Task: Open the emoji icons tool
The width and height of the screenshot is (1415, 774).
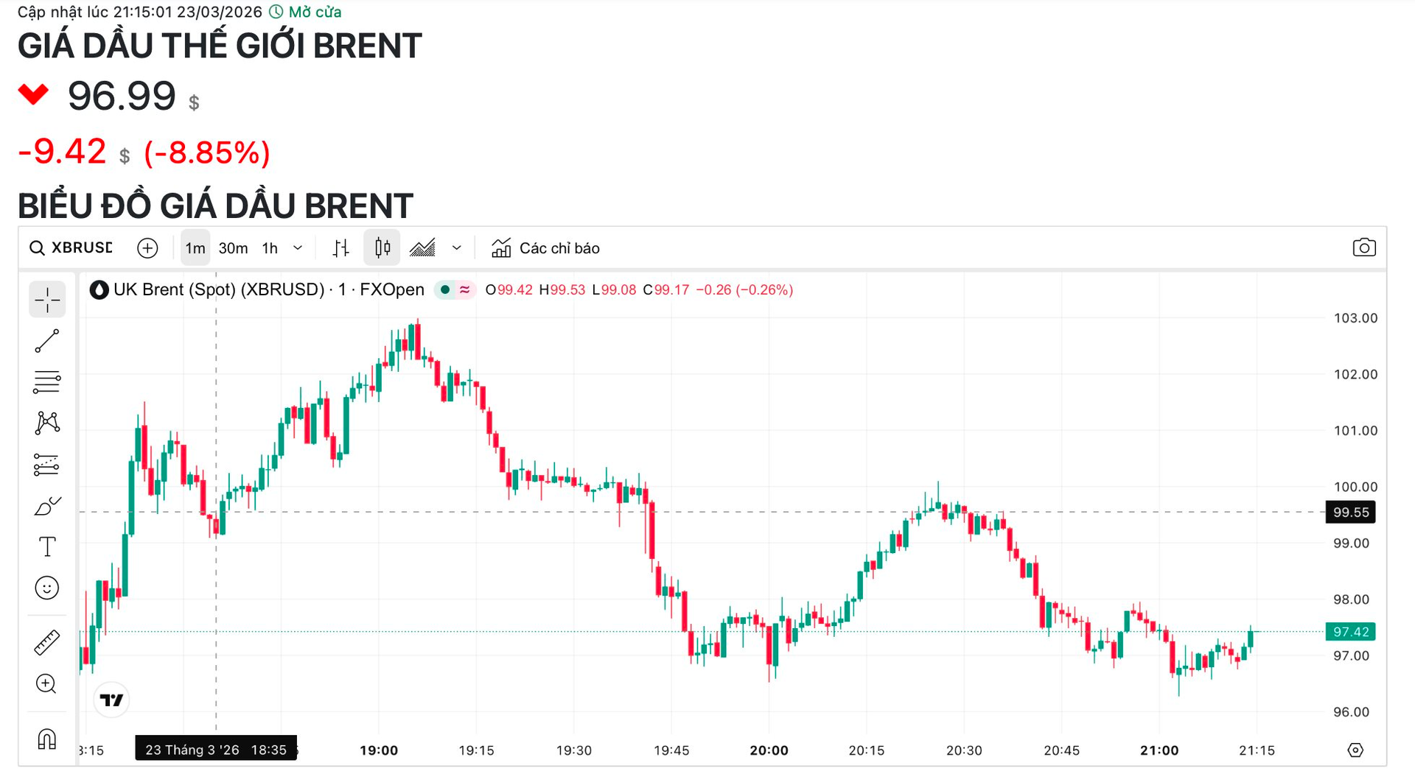Action: tap(47, 588)
